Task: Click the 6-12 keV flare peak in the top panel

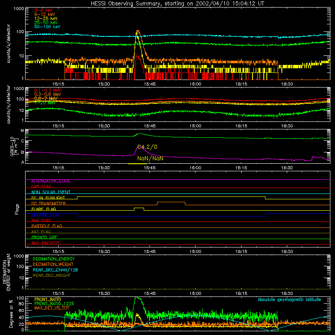Action: pyautogui.click(x=138, y=31)
